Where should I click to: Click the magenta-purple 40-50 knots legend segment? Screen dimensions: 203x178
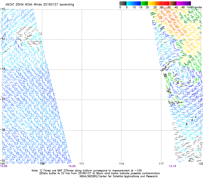point(184,3)
